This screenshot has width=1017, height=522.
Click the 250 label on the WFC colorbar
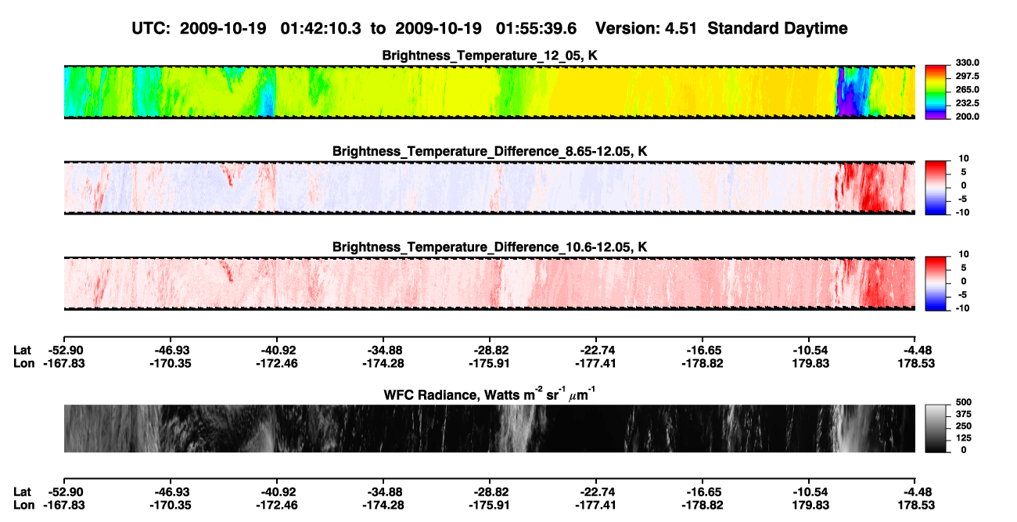pyautogui.click(x=964, y=427)
